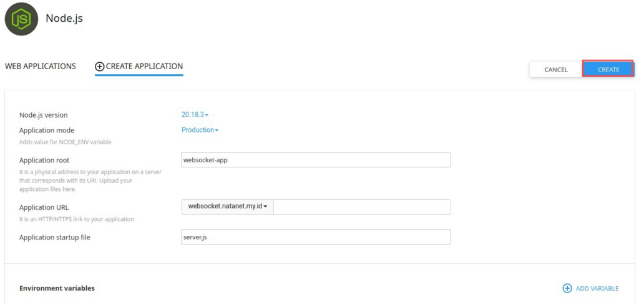Cancel the application creation
This screenshot has height=303, width=639.
[x=556, y=70]
